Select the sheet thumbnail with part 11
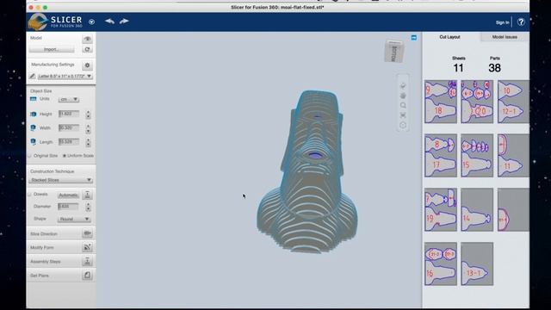 pyautogui.click(x=513, y=155)
